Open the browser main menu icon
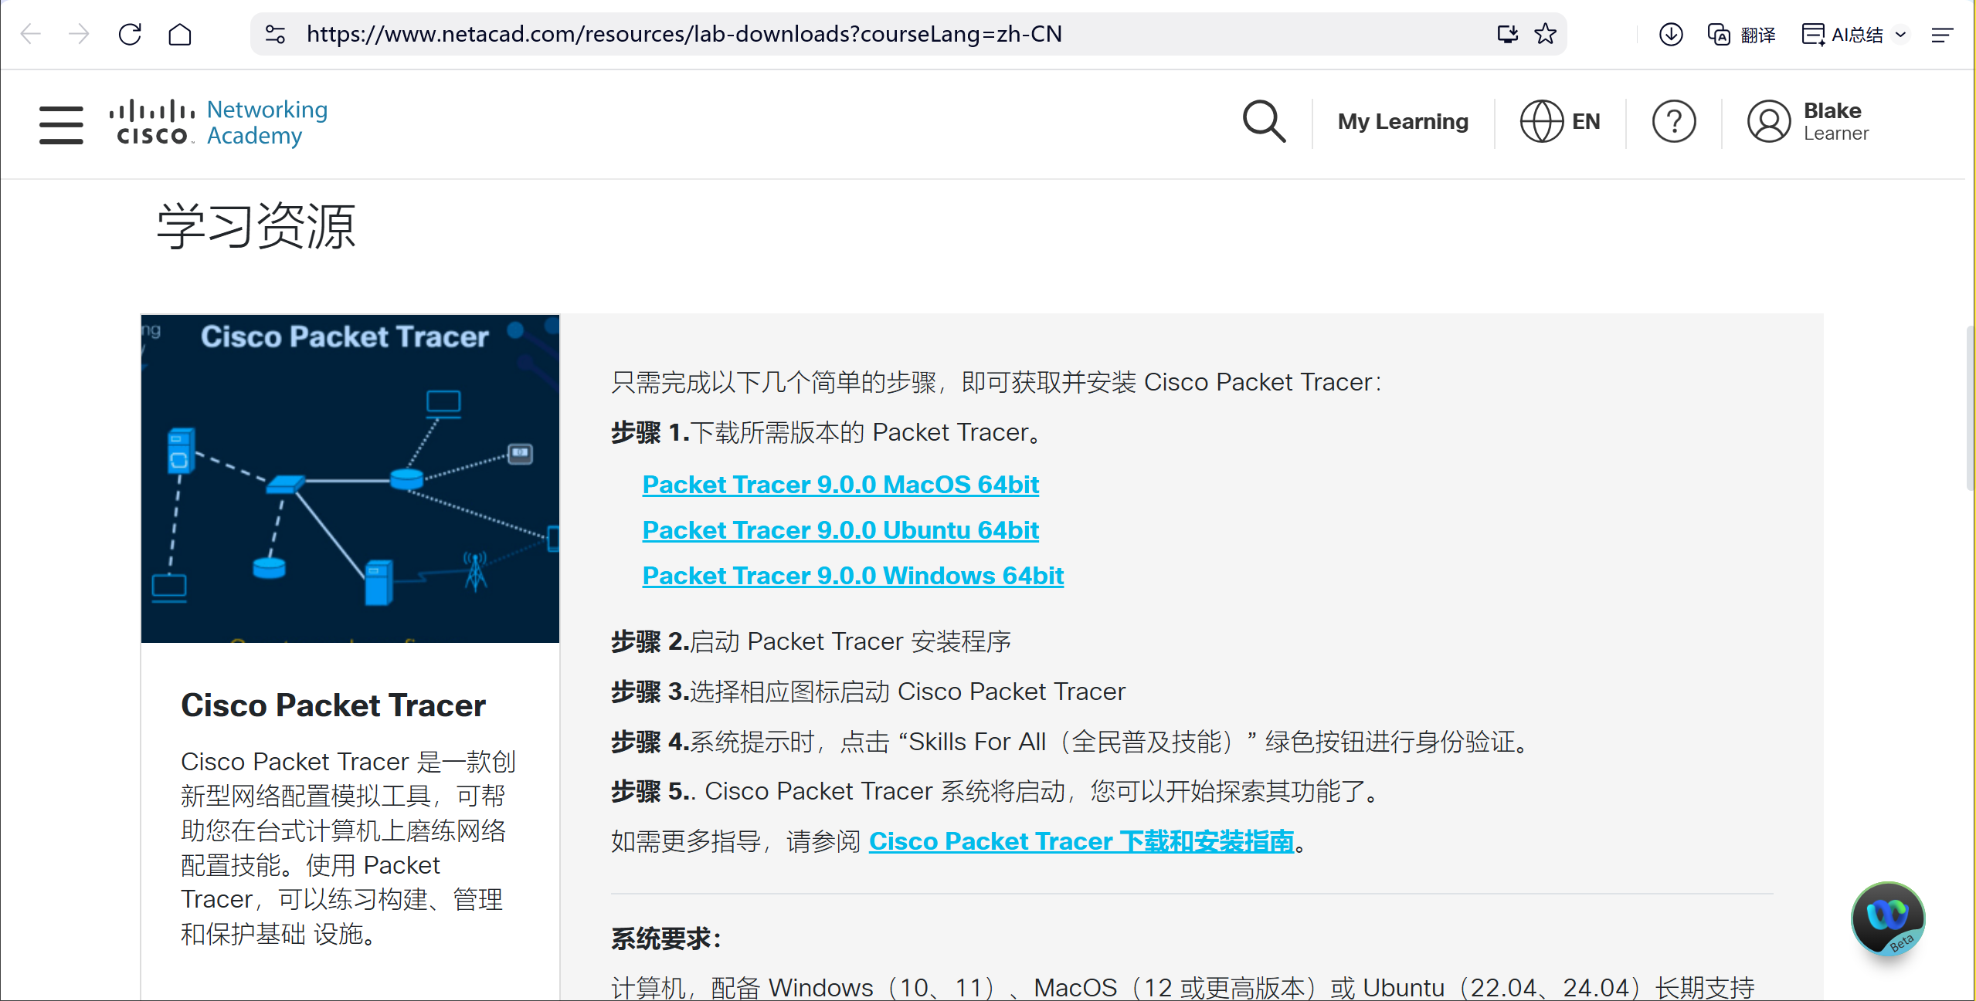Screen dimensions: 1976x1001 pos(1942,34)
